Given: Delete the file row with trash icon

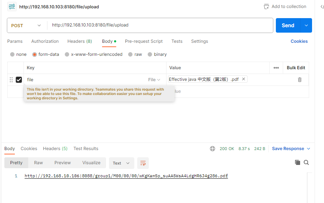Looking at the screenshot, I should (300, 80).
